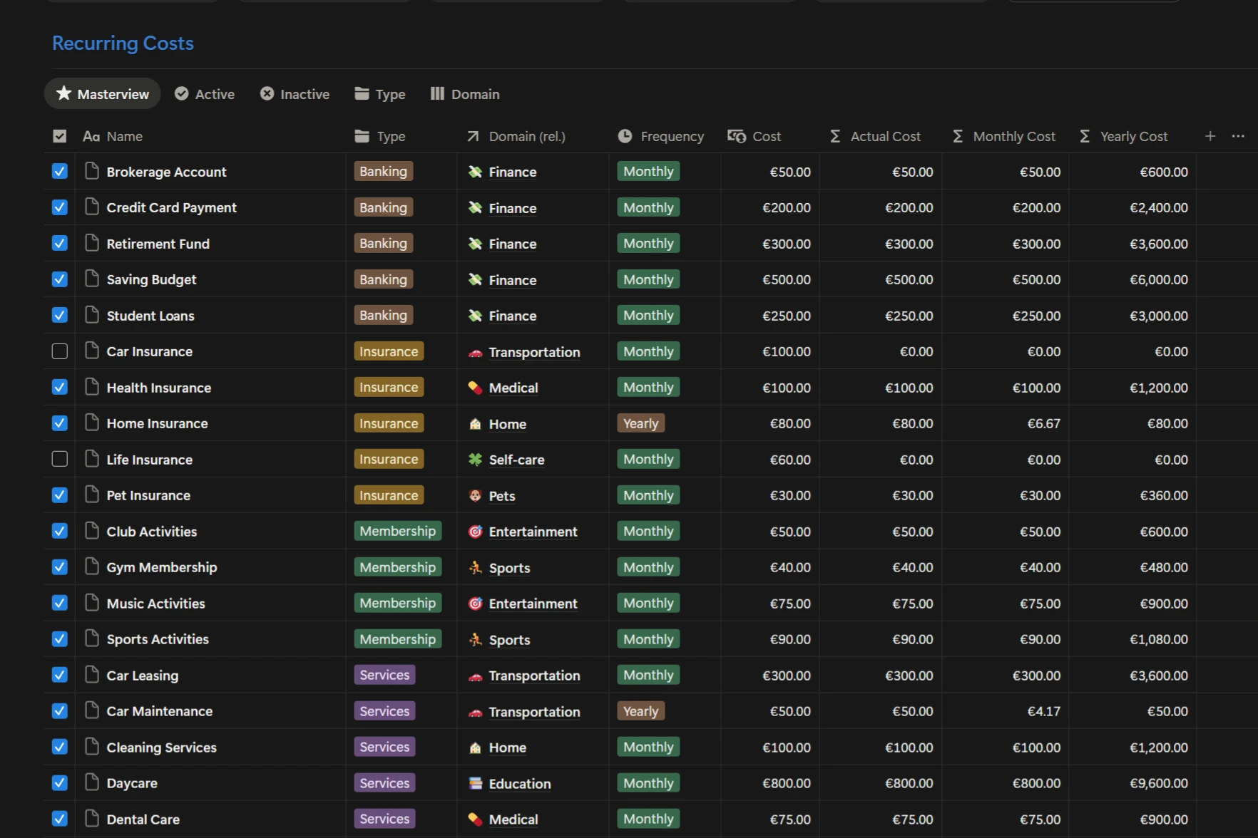The height and width of the screenshot is (838, 1258).
Task: Open the Finance link on Retirement Fund row
Action: pyautogui.click(x=512, y=243)
